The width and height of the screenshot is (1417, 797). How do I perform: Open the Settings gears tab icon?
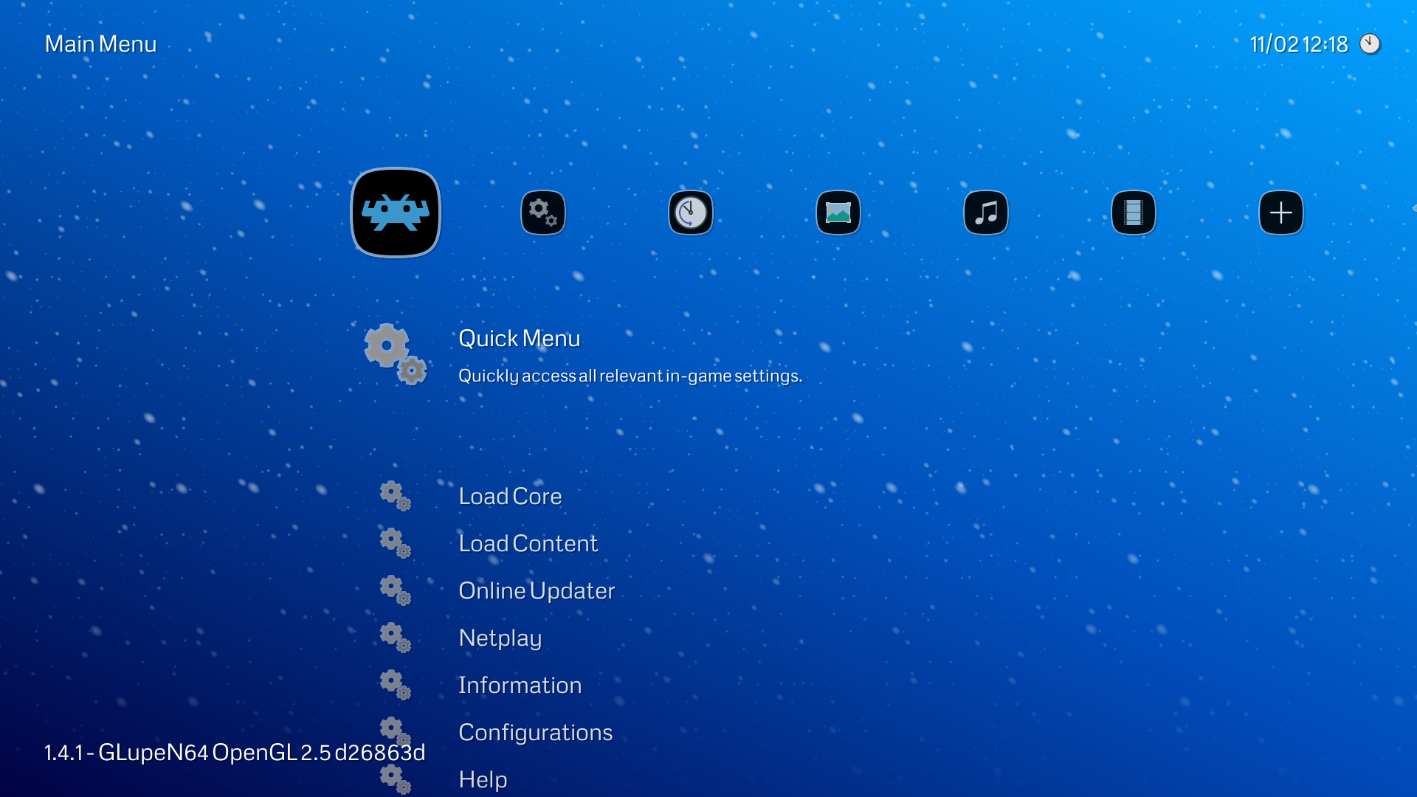(x=543, y=213)
